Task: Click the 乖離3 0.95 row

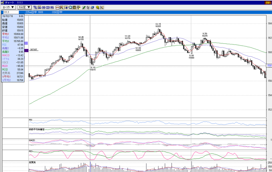Action: pos(13,52)
